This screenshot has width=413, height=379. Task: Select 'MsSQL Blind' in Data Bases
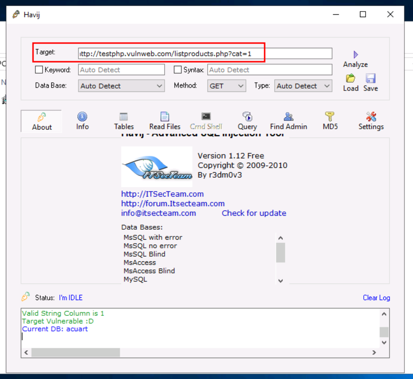pyautogui.click(x=145, y=254)
